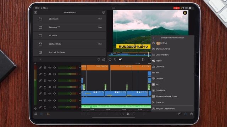Tap the Replay icon below the preview
Image resolution: width=227 pixels, height=127 pixels.
pos(120,59)
